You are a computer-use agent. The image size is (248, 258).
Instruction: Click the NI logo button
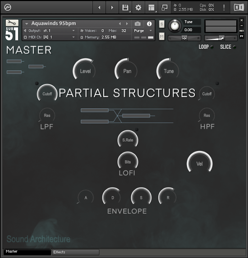pos(239,7)
